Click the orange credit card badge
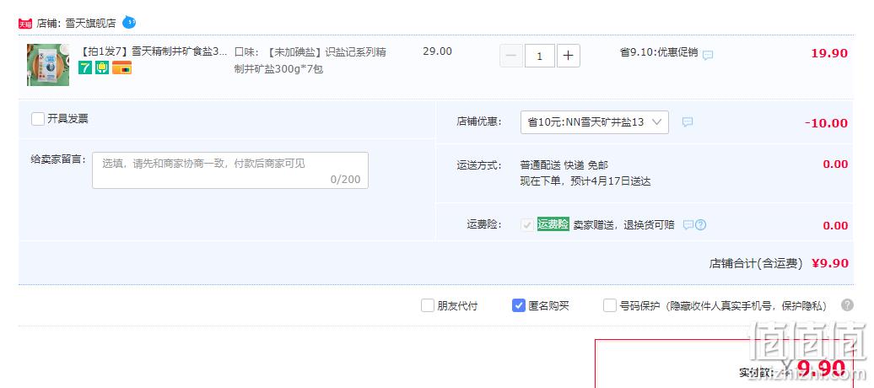 (x=121, y=68)
